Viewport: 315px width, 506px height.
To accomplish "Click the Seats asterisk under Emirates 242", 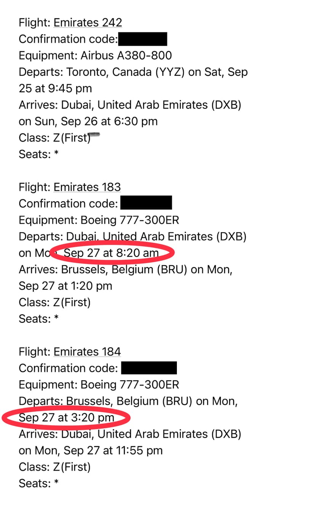I will (56, 155).
